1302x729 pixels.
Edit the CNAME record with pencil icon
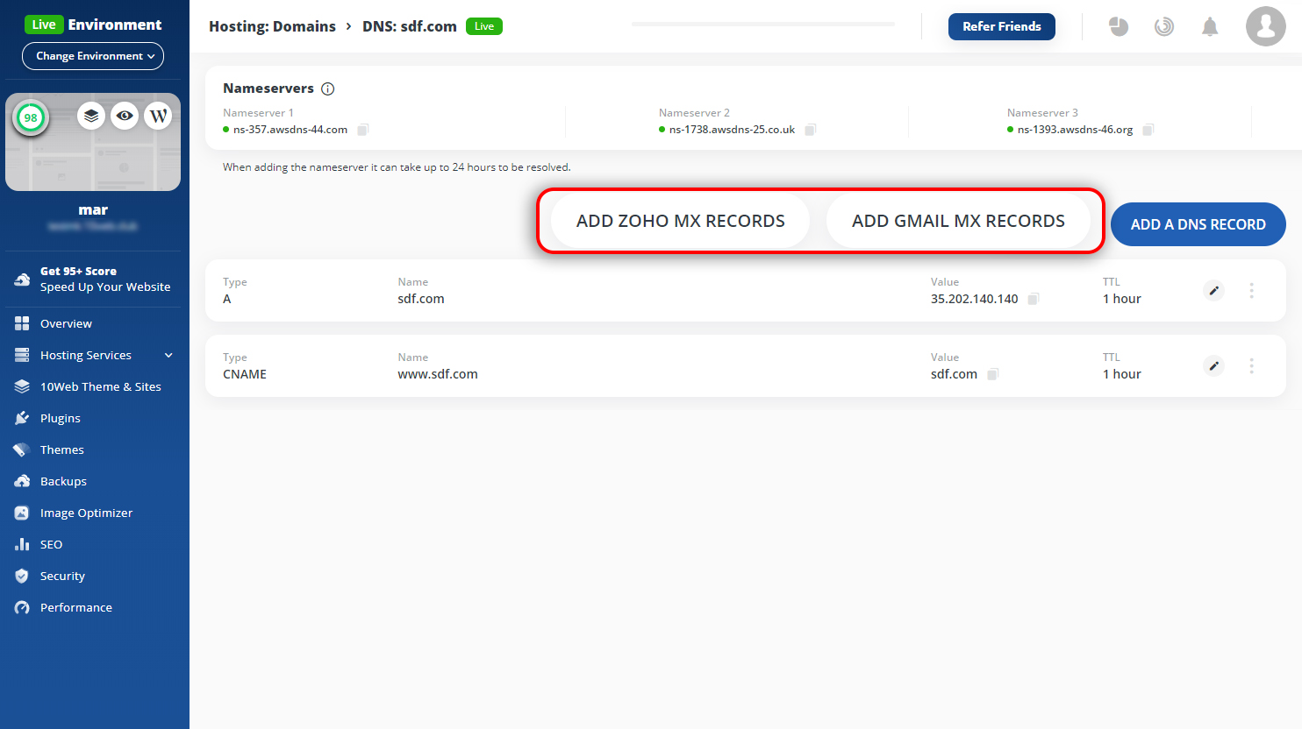[1214, 366]
